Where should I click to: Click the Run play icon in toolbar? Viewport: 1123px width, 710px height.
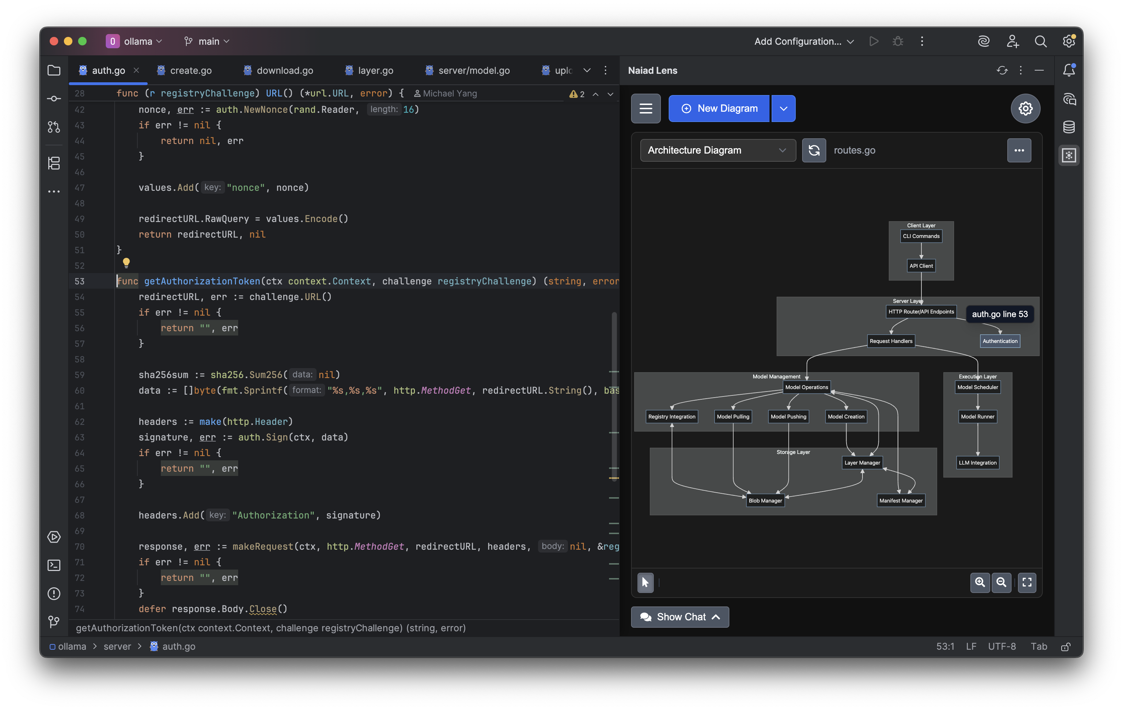point(874,41)
